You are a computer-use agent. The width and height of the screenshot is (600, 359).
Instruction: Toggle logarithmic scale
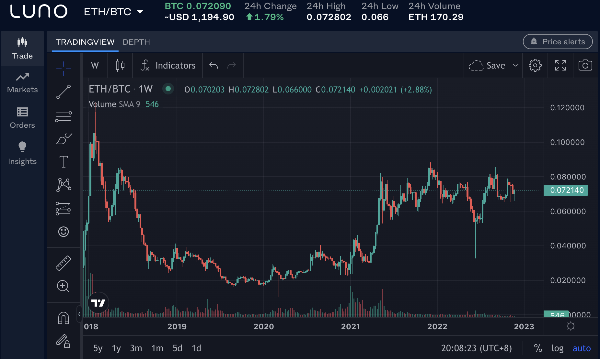[x=557, y=348]
